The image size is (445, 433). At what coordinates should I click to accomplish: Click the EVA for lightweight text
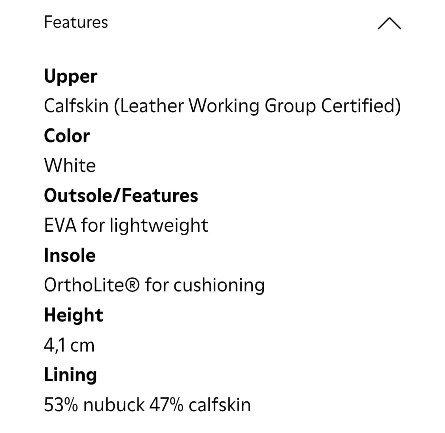click(126, 225)
